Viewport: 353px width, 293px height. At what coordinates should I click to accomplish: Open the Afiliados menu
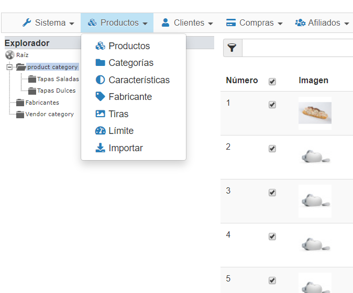(322, 23)
